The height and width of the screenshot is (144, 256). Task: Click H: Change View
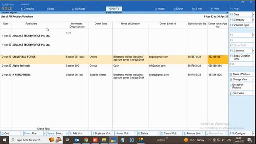pos(241,79)
